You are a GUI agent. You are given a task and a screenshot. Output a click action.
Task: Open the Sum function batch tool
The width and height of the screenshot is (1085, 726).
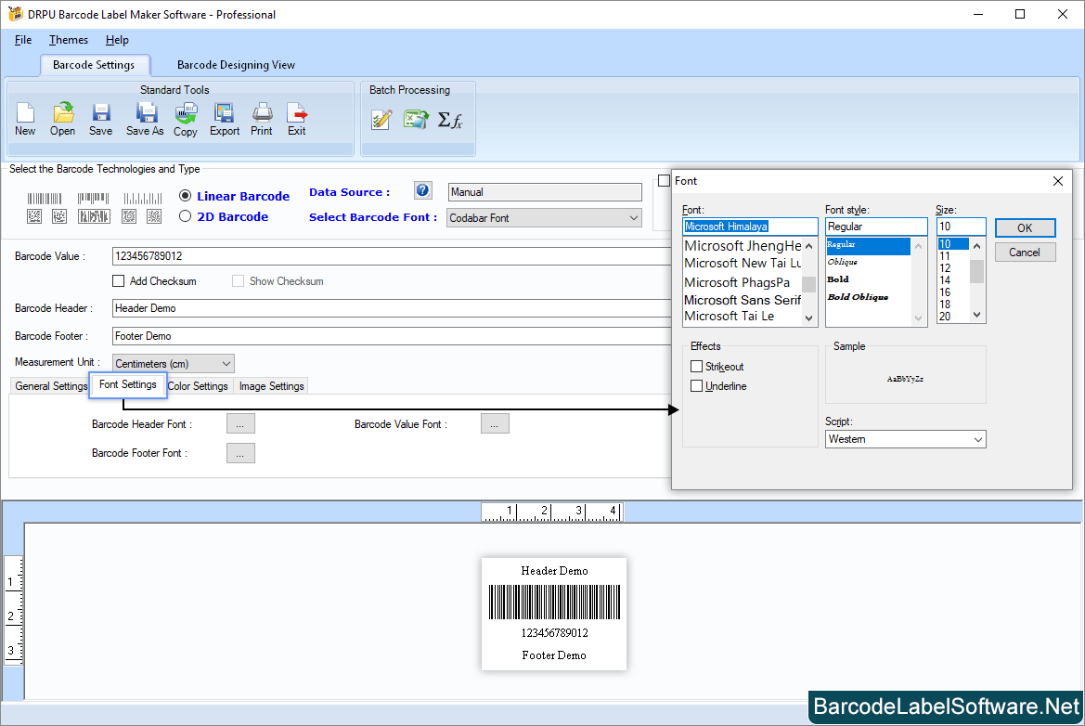[451, 119]
